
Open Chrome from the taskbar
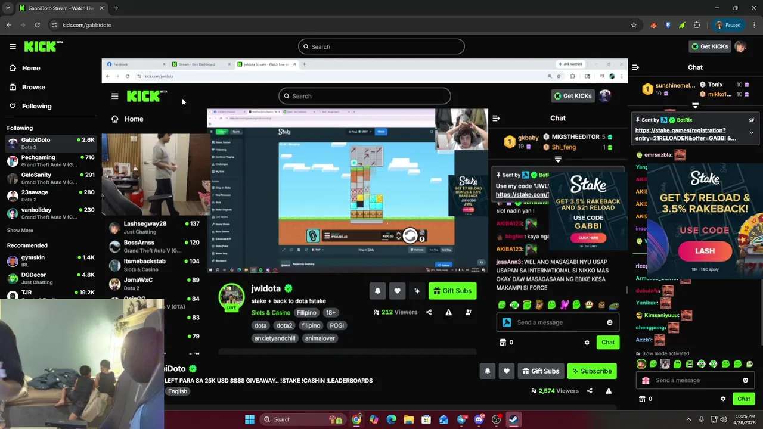(356, 419)
